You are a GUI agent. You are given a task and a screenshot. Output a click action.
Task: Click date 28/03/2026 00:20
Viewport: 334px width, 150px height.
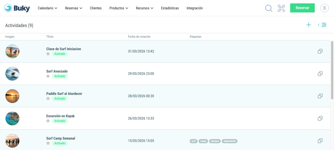(141, 96)
